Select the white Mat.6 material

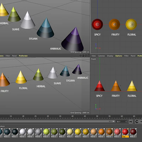pos(23,133)
